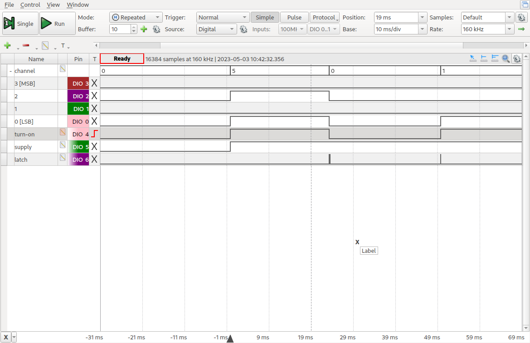Click the green arrow next to Rate
The width and height of the screenshot is (530, 343).
(x=521, y=29)
